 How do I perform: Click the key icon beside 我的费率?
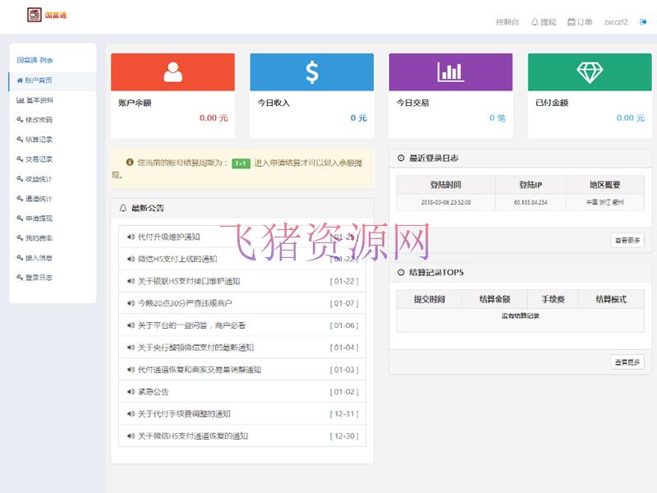pyautogui.click(x=20, y=237)
